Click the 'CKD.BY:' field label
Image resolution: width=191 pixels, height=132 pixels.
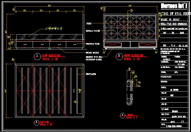164,99
